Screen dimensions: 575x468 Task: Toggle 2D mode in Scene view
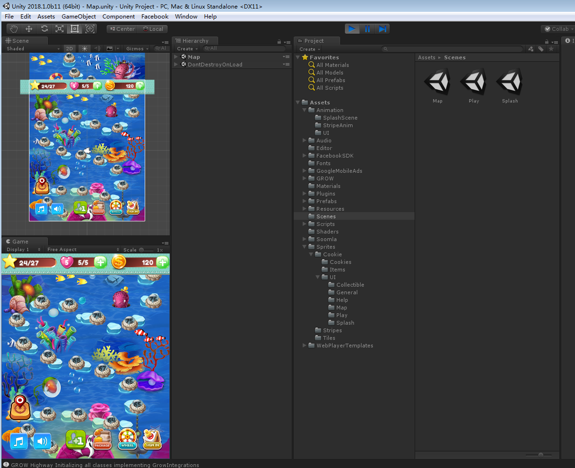(x=70, y=48)
